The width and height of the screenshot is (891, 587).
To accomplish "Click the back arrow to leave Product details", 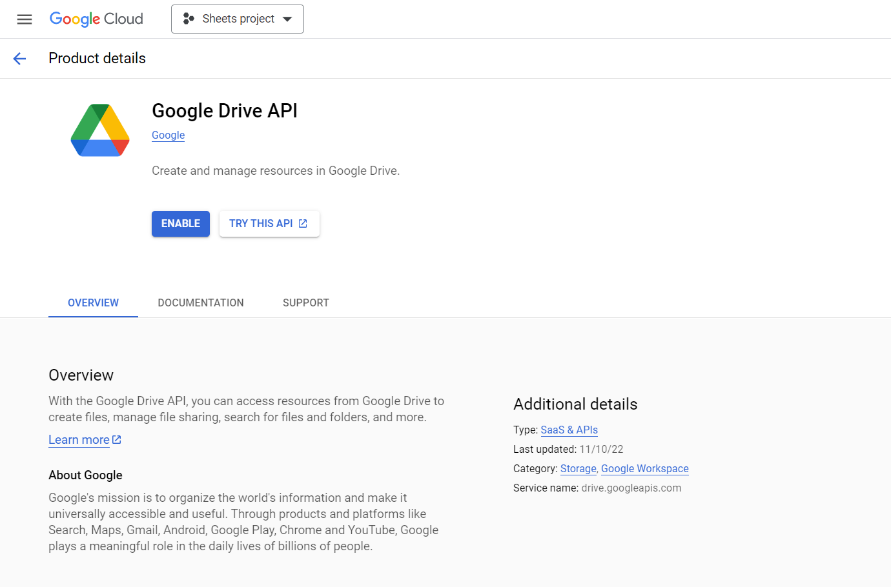I will pyautogui.click(x=19, y=58).
